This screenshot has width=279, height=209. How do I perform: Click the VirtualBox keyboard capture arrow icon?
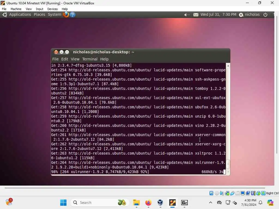pos(263,193)
